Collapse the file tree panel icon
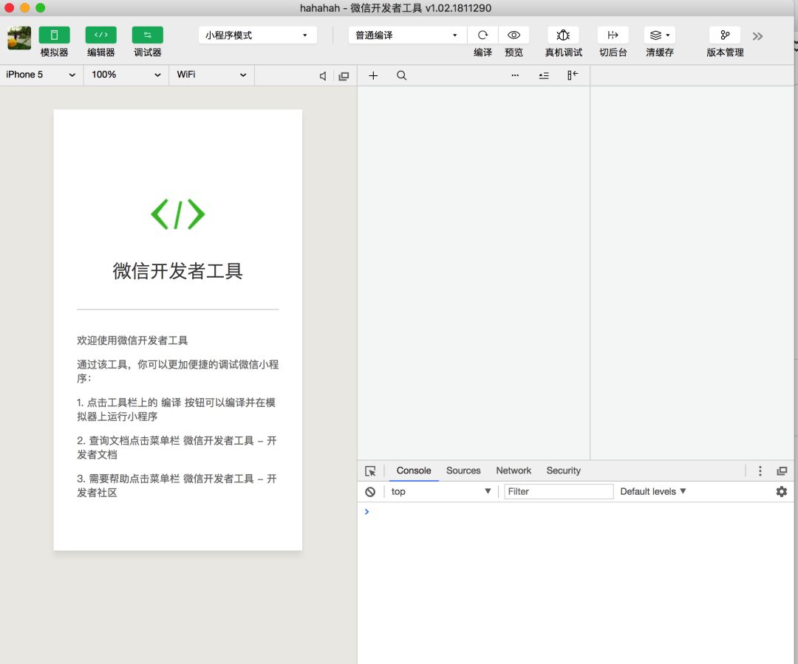Image resolution: width=798 pixels, height=664 pixels. [573, 75]
